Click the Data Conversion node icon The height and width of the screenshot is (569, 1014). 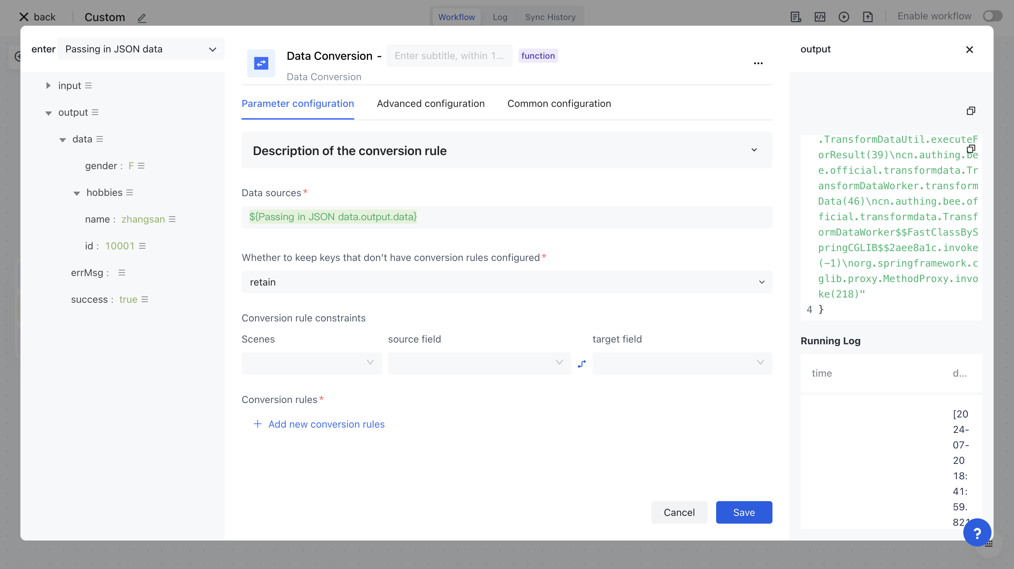[261, 63]
